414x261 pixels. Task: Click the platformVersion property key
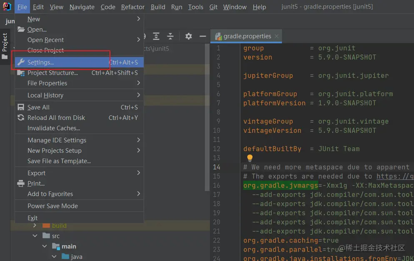coord(274,103)
